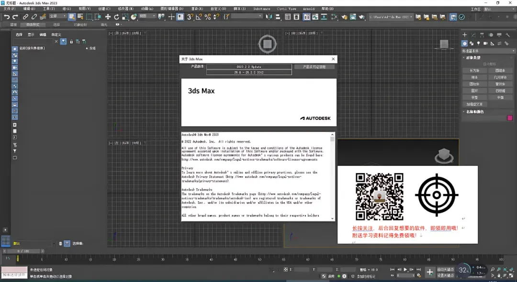517x282 pixels.
Task: Toggle the Auto Key button
Action: tap(446, 270)
